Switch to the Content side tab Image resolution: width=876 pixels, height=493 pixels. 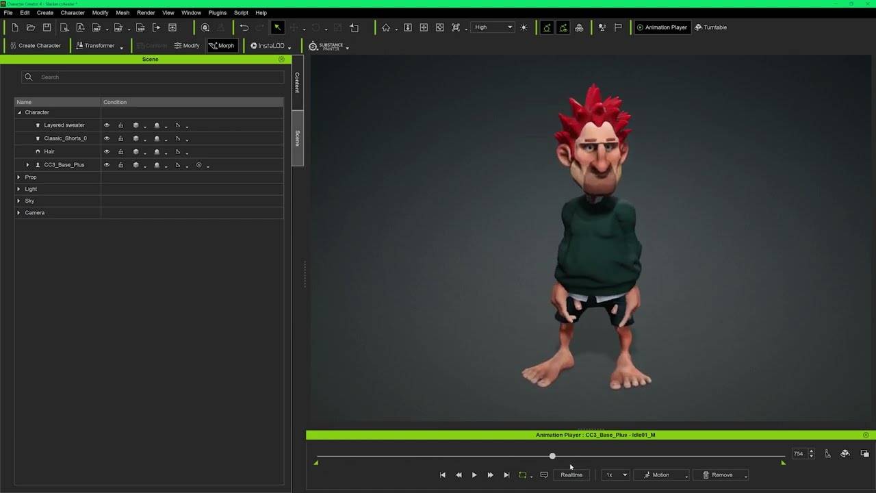tap(297, 83)
